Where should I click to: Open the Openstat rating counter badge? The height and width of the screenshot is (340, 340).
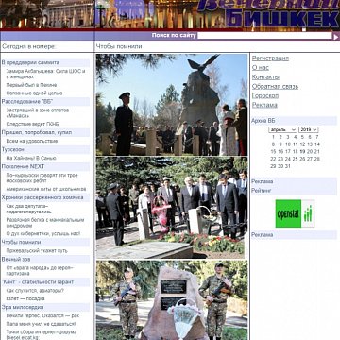[295, 213]
